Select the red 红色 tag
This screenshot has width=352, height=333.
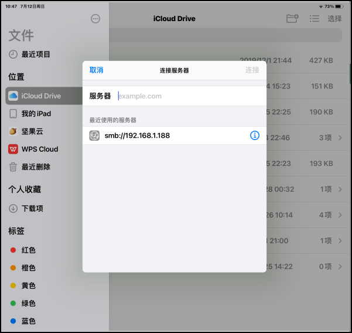point(28,250)
